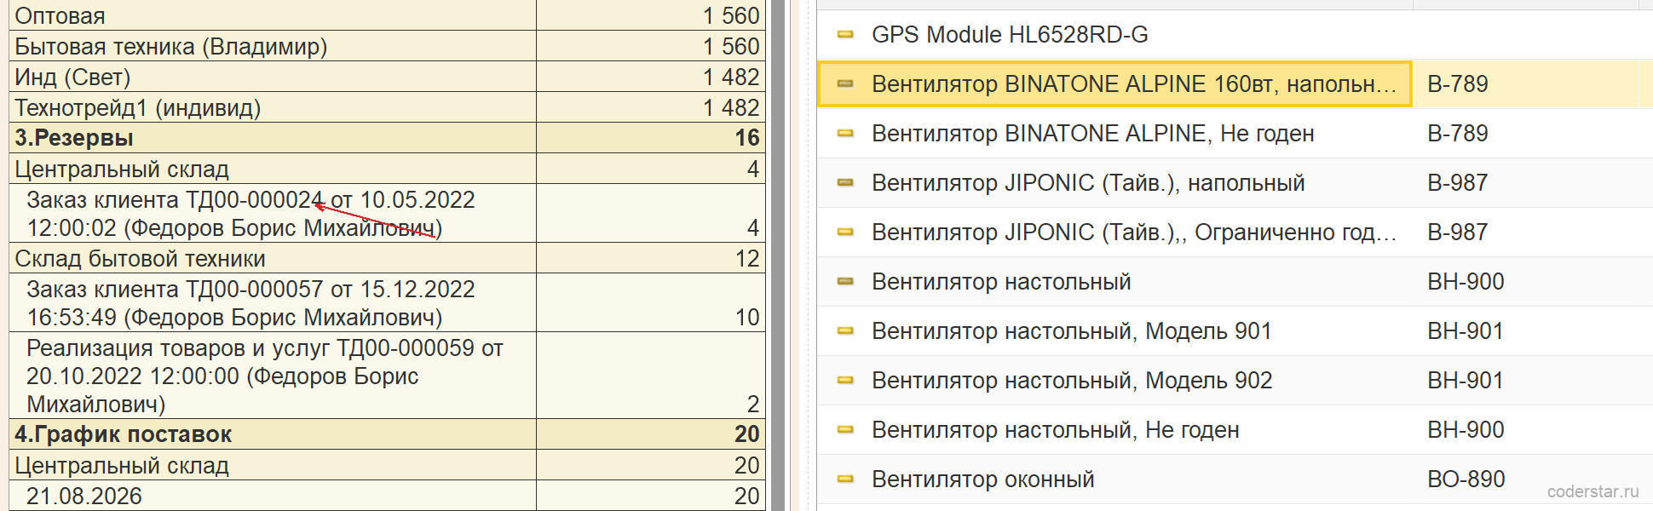The height and width of the screenshot is (511, 1653).
Task: Click Технотрейд1 (индивид) price row
Action: [x=387, y=107]
